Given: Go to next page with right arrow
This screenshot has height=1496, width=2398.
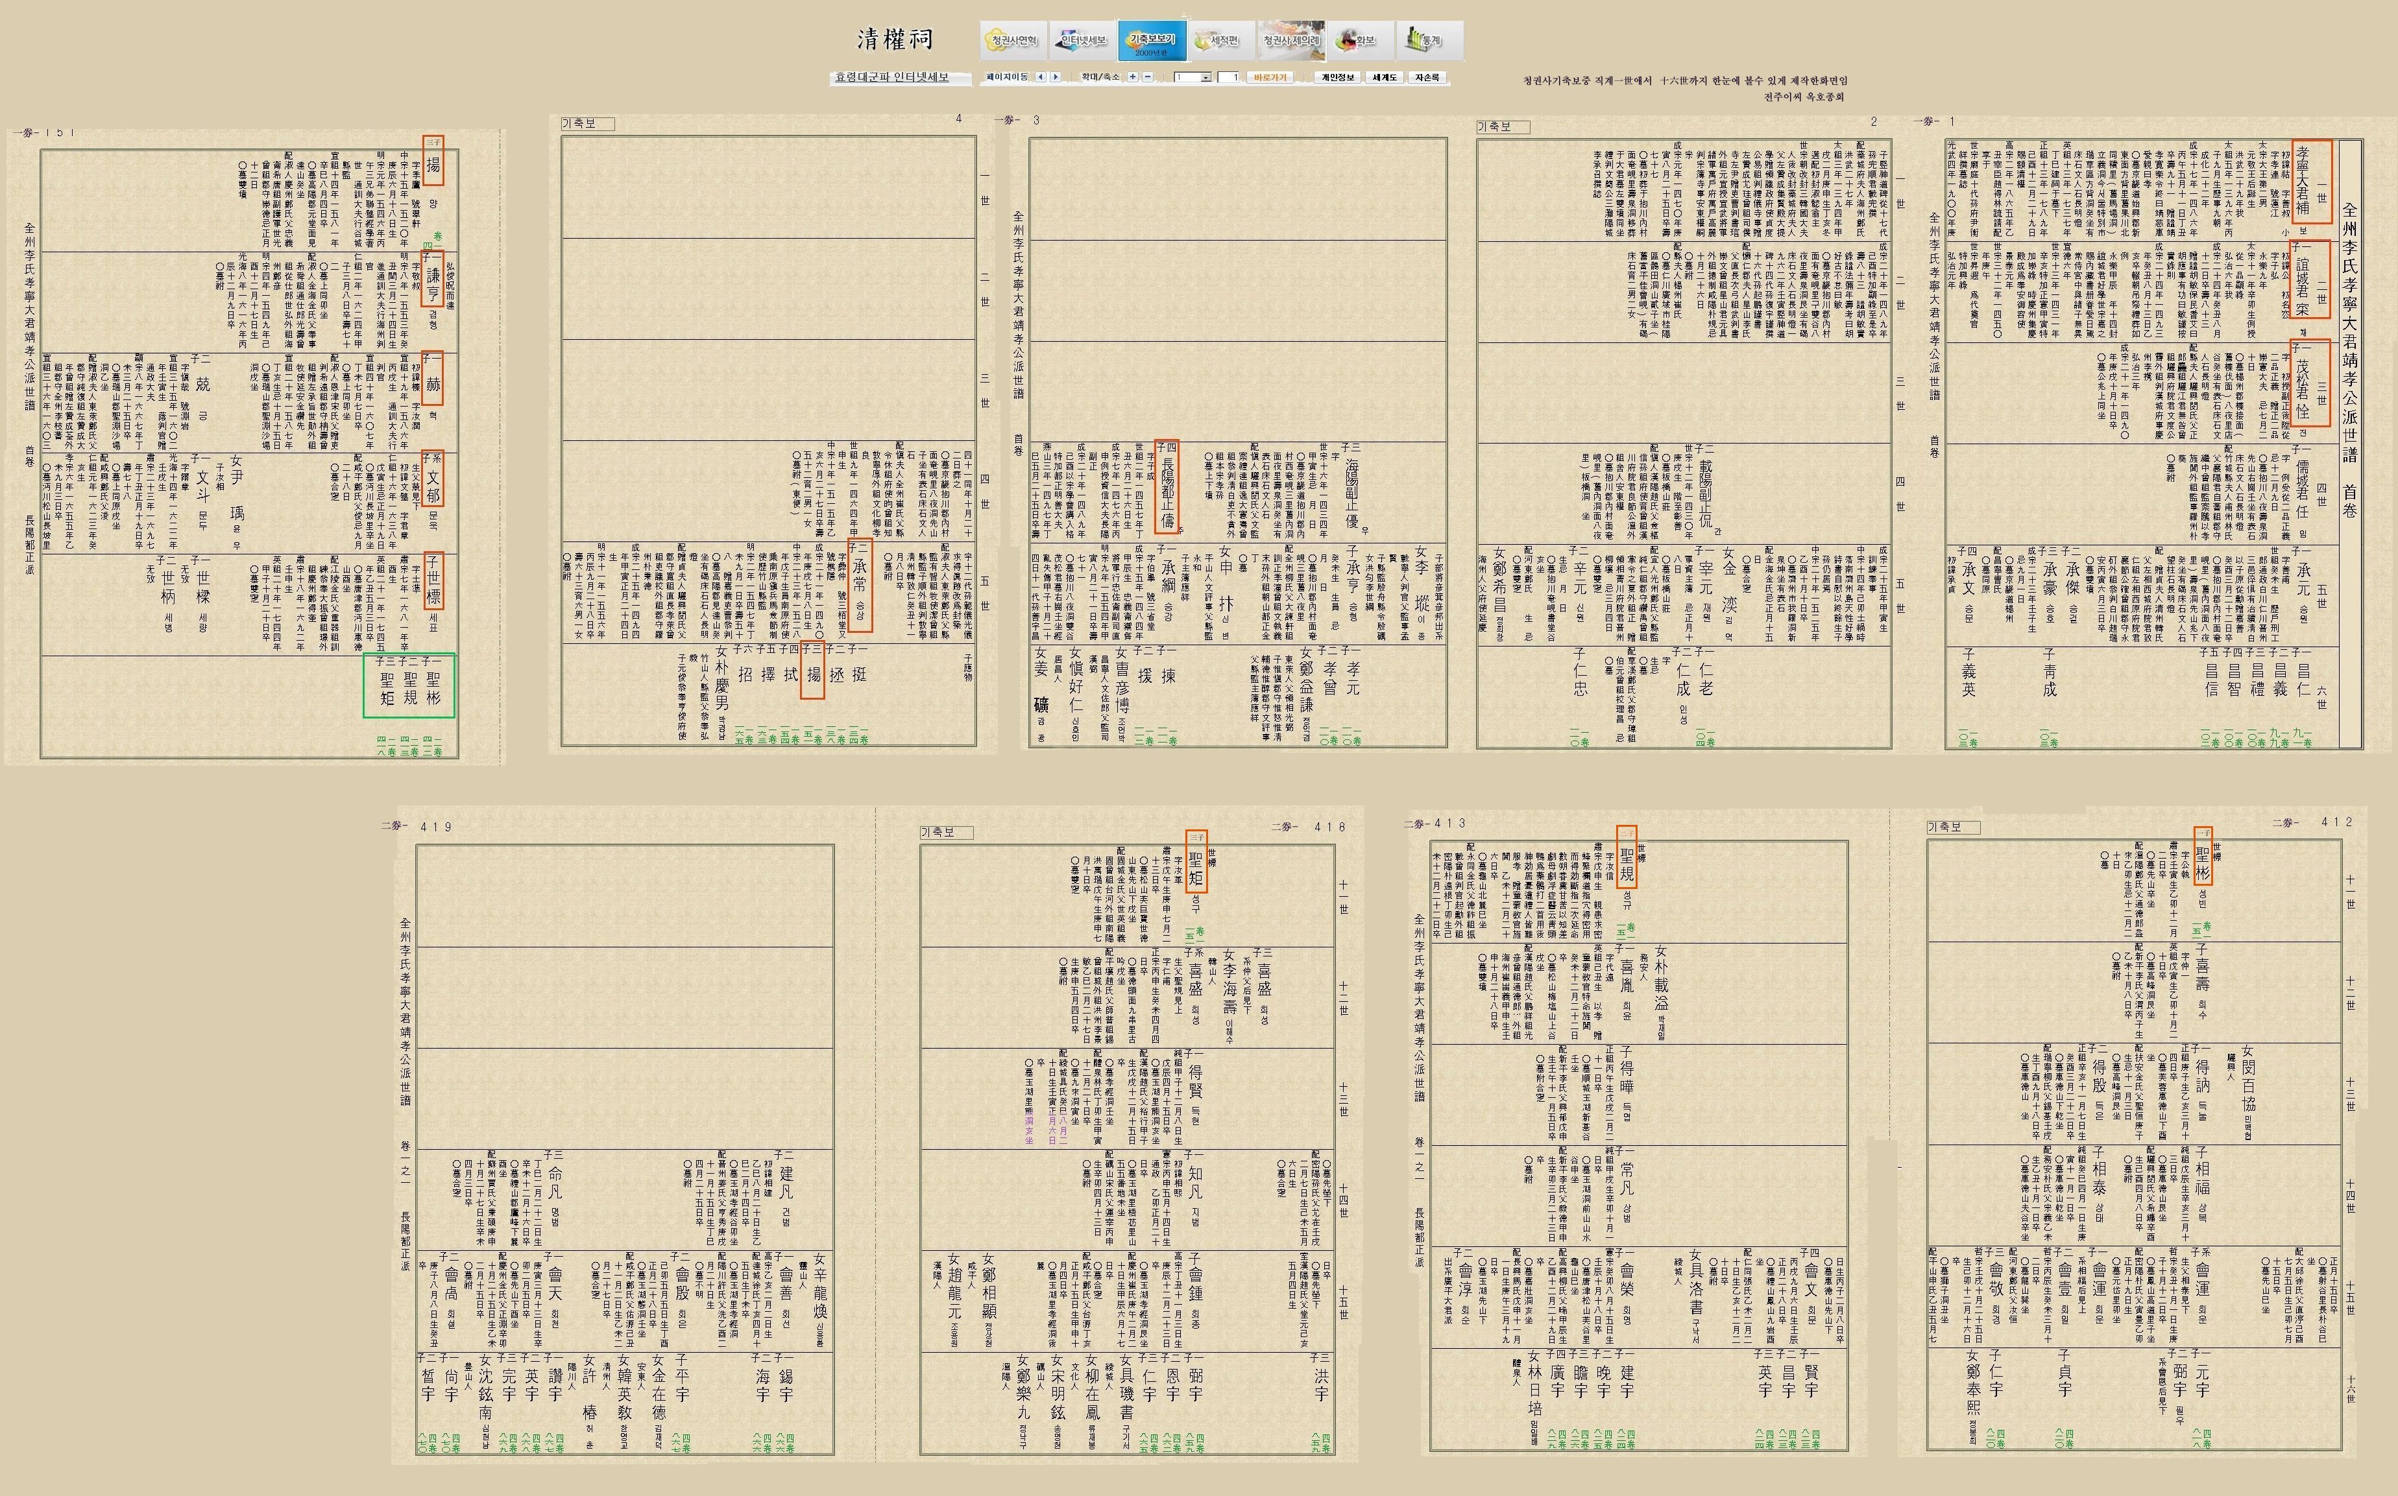Looking at the screenshot, I should (1055, 77).
